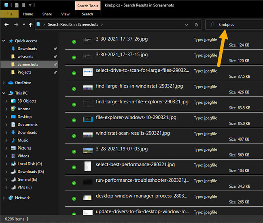This screenshot has height=223, width=263.
Task: Click the VMs (F:) drive icon
Action: coord(13,187)
